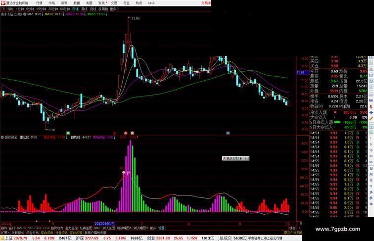
Task: Switch to 月线 monthly chart
Action: (93, 9)
